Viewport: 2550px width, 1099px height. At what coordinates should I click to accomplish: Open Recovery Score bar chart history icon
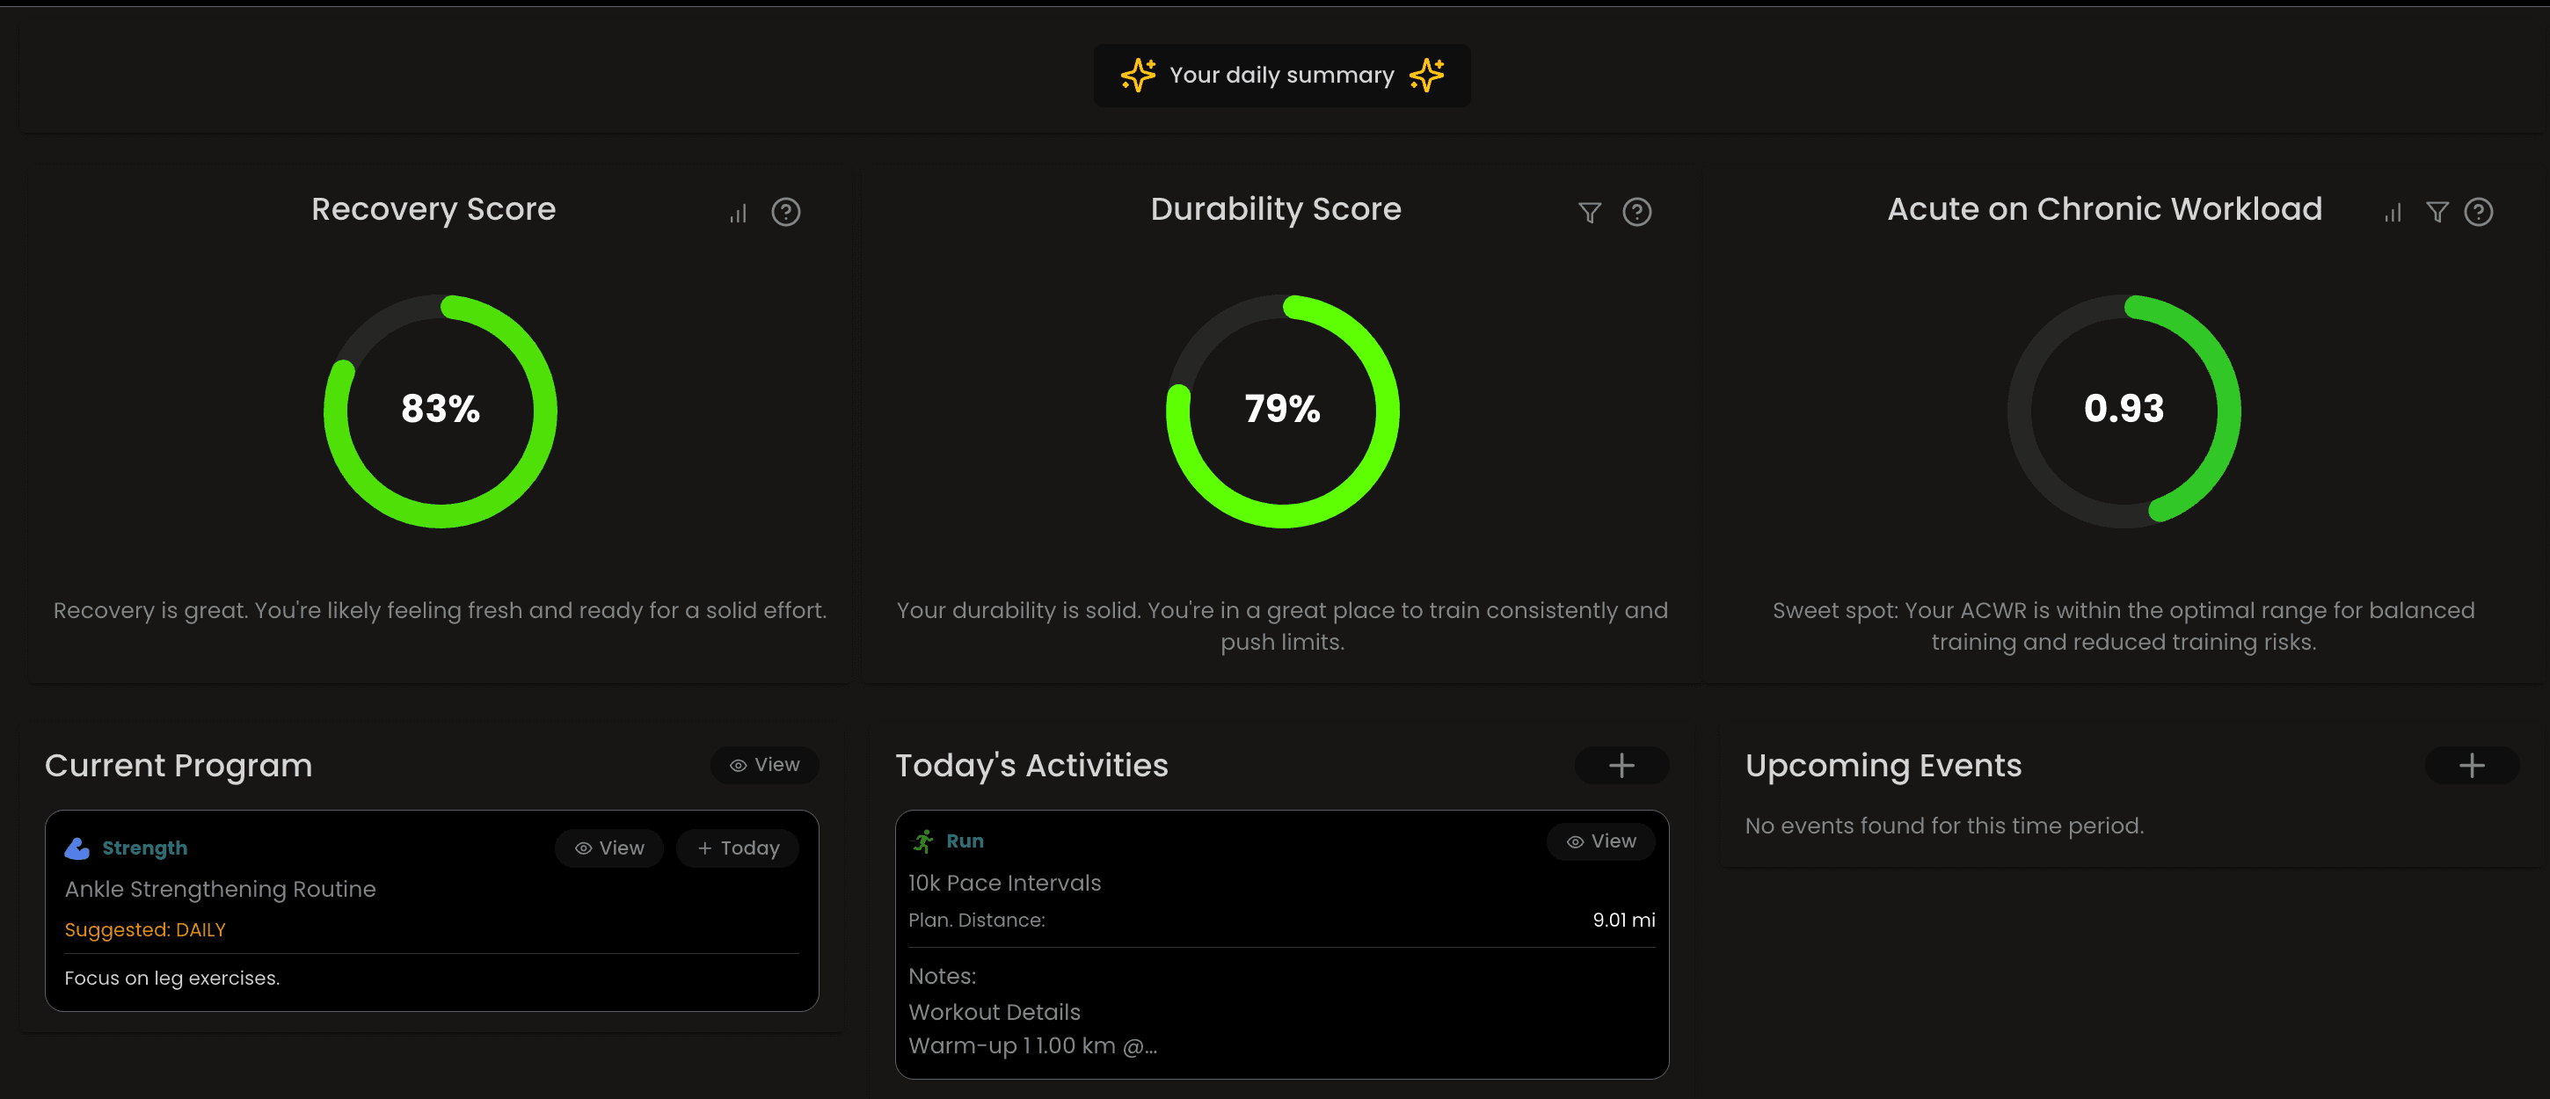[739, 213]
